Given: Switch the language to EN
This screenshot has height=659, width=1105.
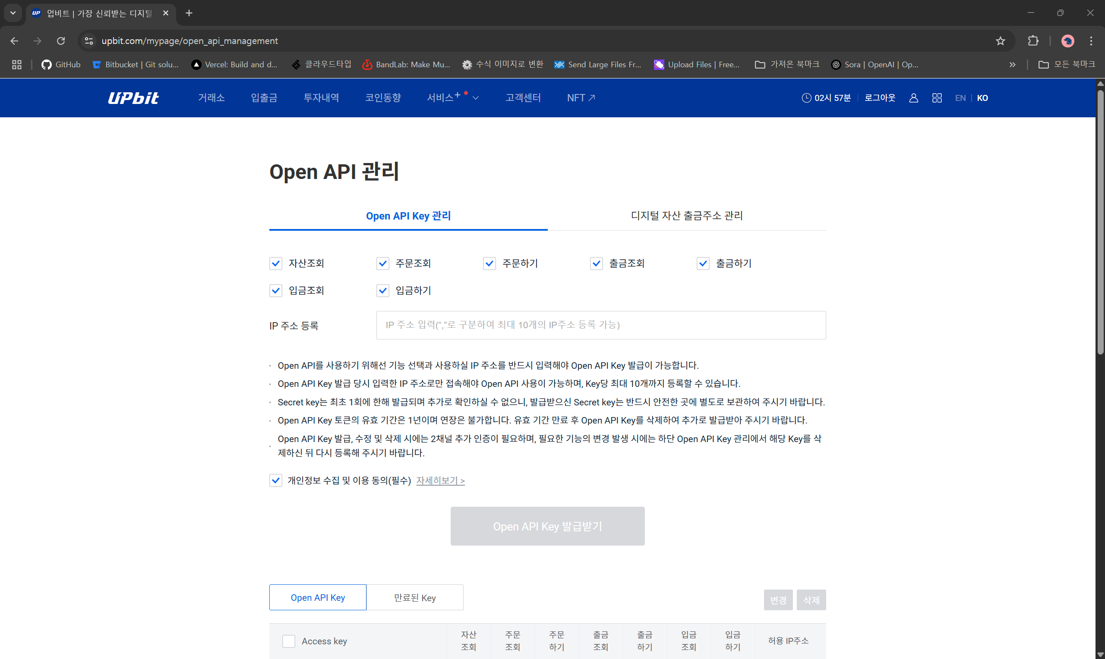Looking at the screenshot, I should pyautogui.click(x=960, y=98).
